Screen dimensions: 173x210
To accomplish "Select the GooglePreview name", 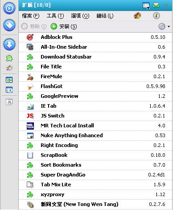I will pos(59,96).
